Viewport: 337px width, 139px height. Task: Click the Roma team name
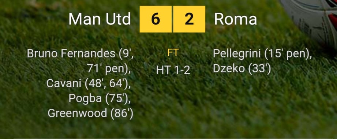click(235, 19)
